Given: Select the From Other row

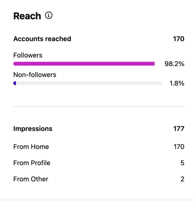Looking at the screenshot, I should (x=99, y=179).
